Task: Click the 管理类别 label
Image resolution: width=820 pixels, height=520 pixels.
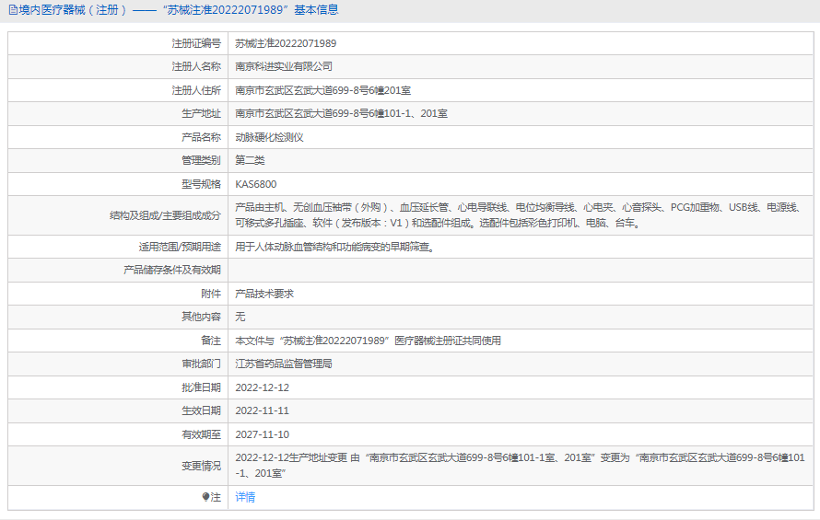Action: pos(202,160)
